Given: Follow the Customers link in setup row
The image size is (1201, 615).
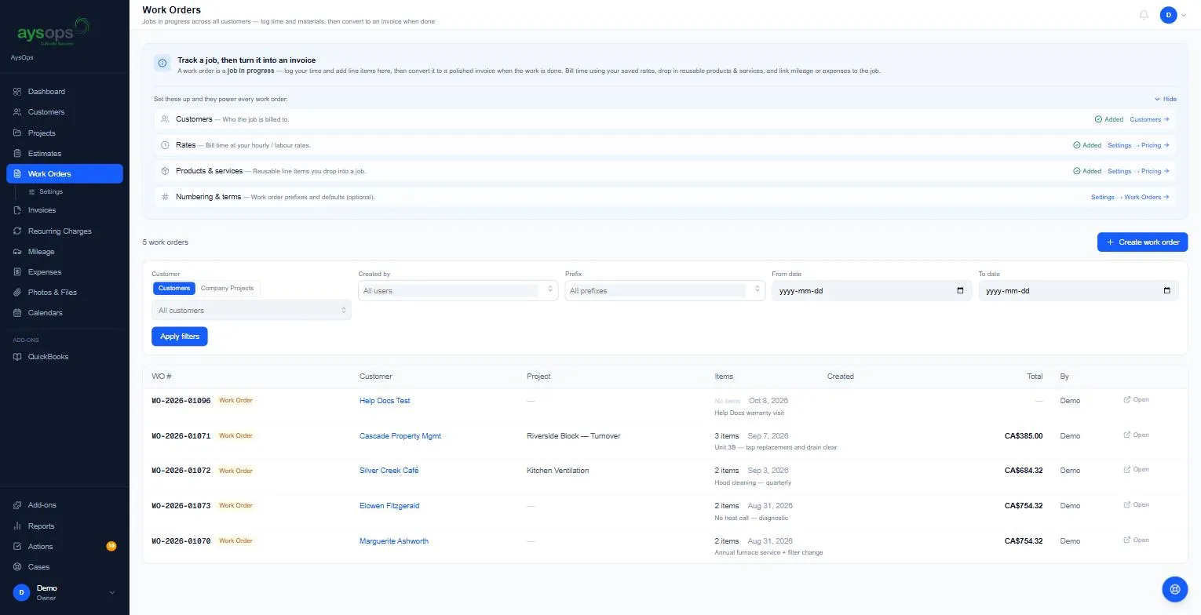Looking at the screenshot, I should coord(1149,120).
